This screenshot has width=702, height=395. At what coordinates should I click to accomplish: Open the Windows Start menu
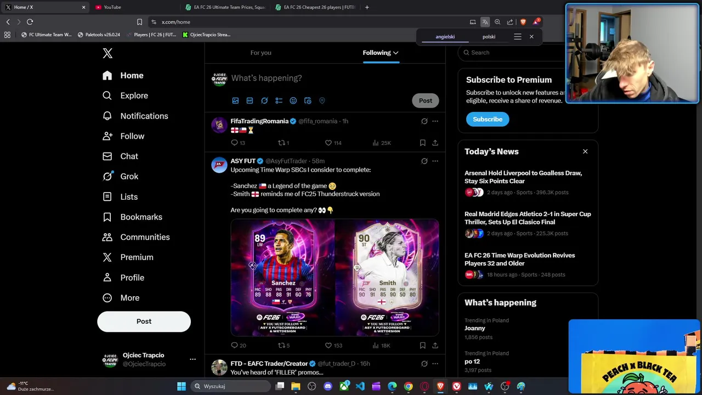click(182, 386)
